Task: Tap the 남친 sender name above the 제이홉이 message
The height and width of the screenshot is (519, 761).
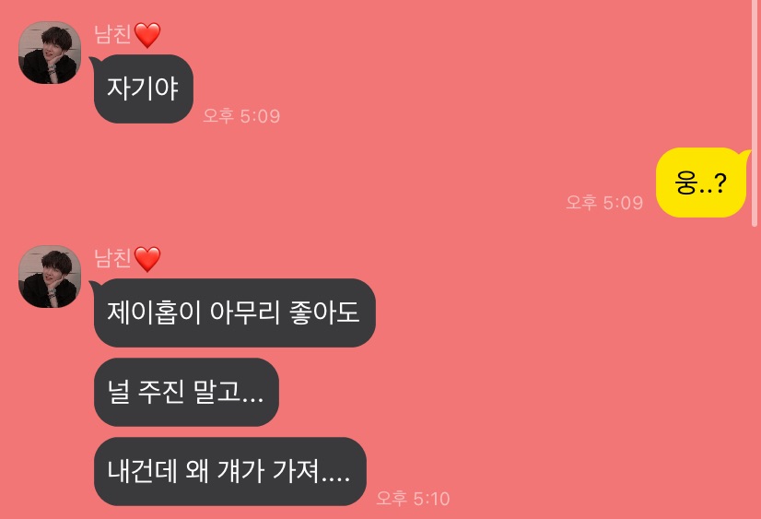Action: click(112, 258)
